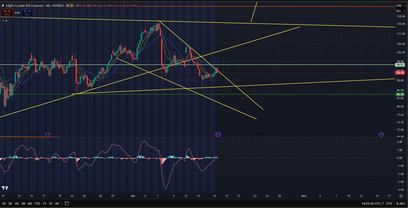Select the 1D date range
The width and height of the screenshot is (408, 208).
click(x=4, y=204)
